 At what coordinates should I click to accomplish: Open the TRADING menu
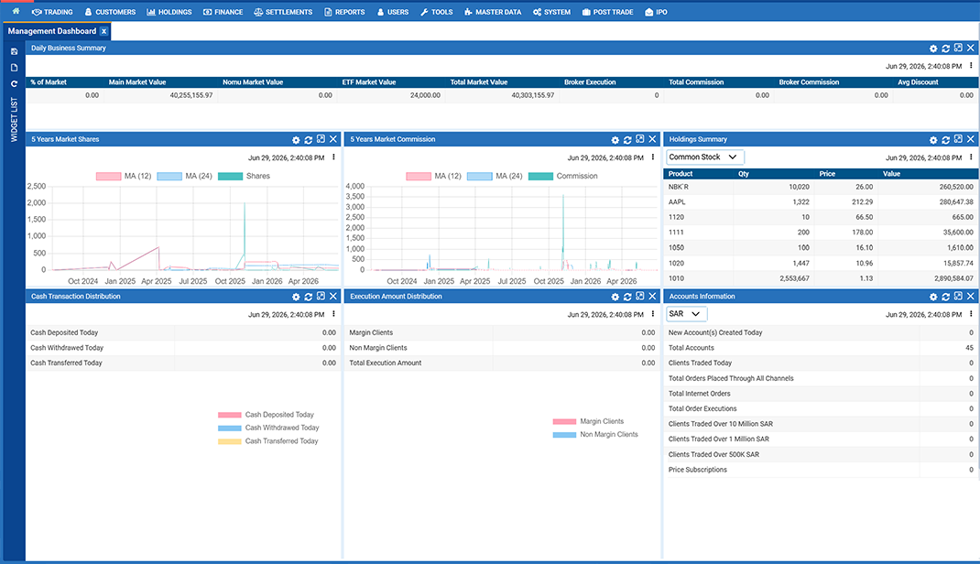(x=52, y=12)
